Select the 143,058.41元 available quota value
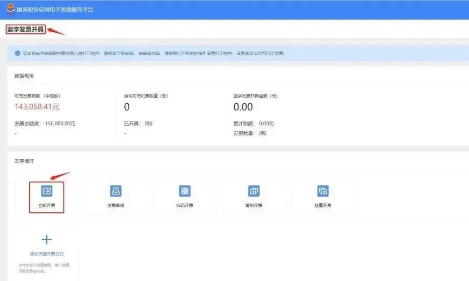 (x=37, y=107)
